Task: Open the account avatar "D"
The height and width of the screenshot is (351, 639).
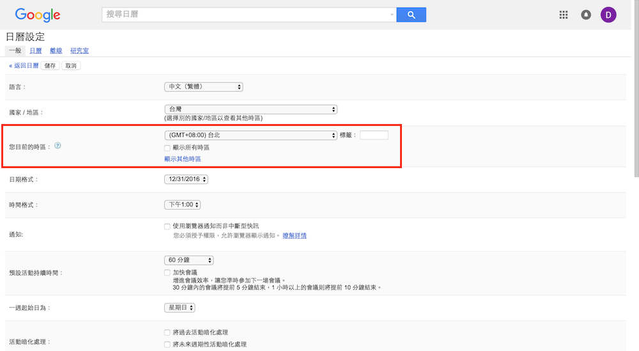Action: click(608, 15)
